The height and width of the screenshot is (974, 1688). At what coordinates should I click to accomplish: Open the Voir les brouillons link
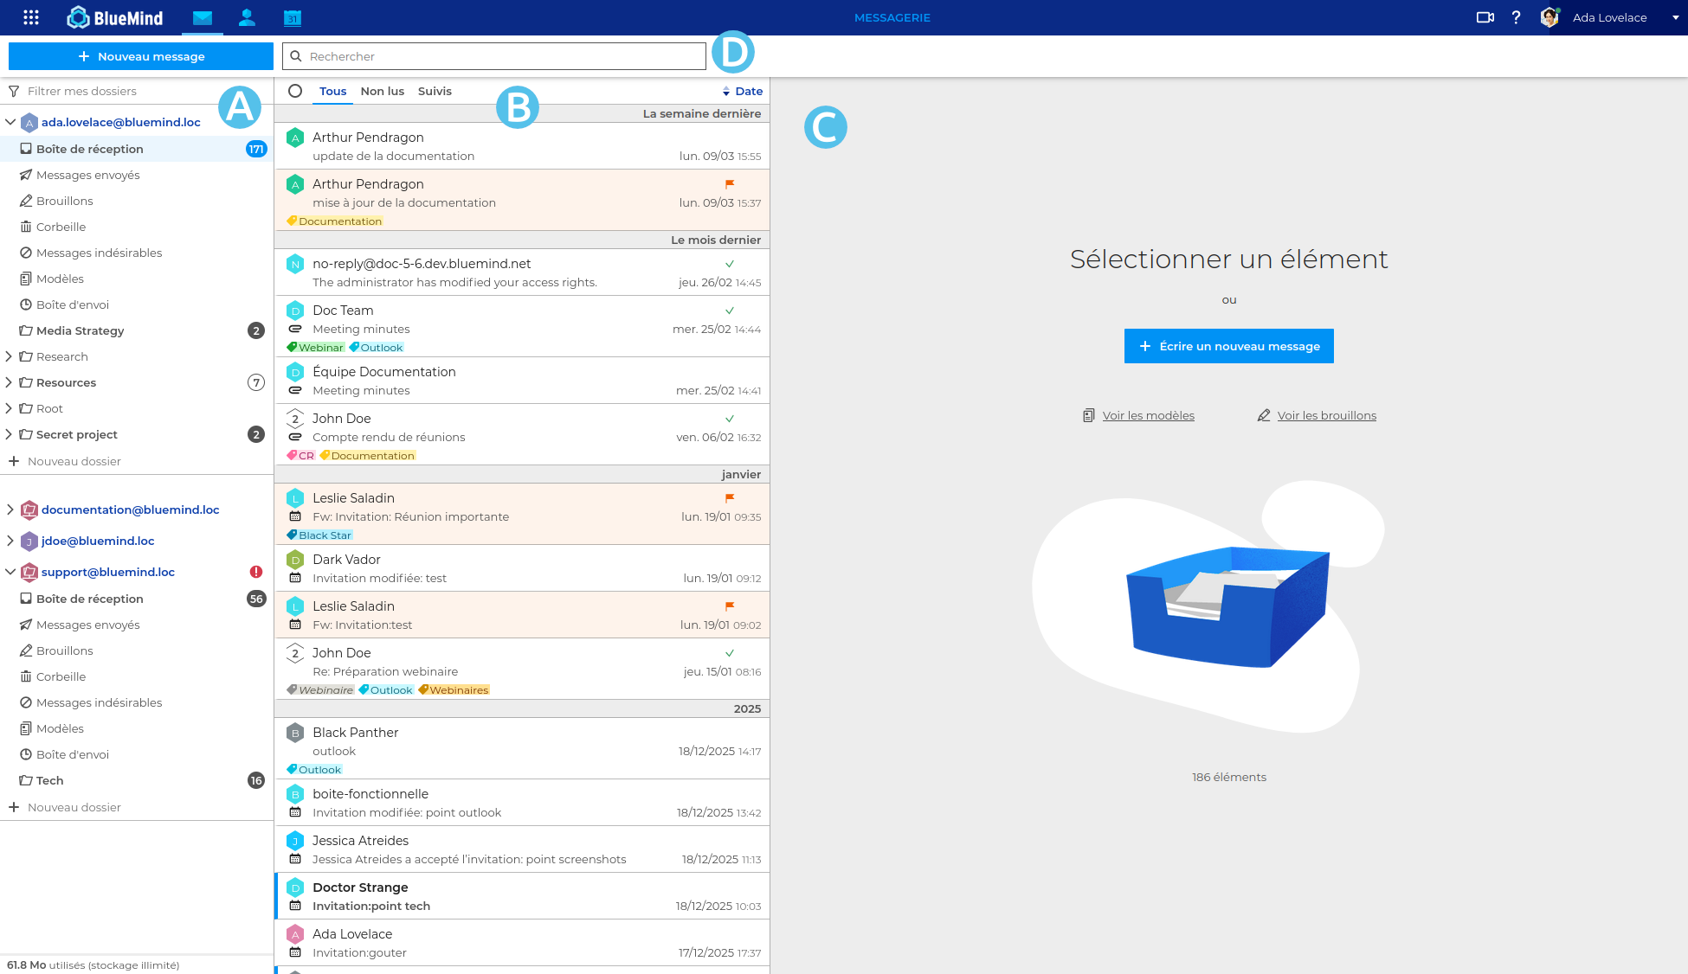coord(1326,415)
